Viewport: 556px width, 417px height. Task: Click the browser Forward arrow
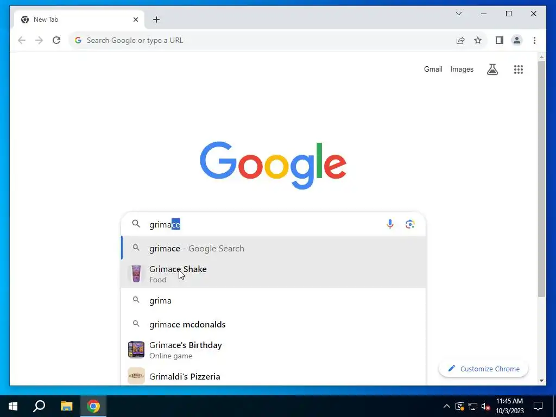pyautogui.click(x=39, y=40)
